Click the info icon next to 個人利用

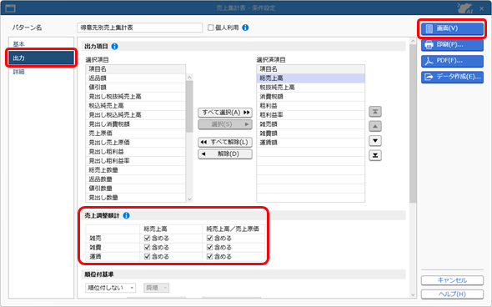click(x=245, y=28)
